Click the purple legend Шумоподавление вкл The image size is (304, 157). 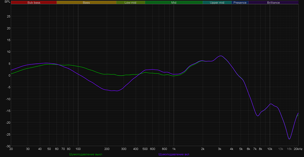pyautogui.click(x=174, y=154)
